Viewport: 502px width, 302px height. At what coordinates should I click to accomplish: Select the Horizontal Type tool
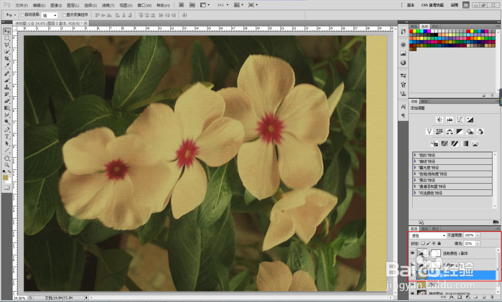[x=7, y=136]
